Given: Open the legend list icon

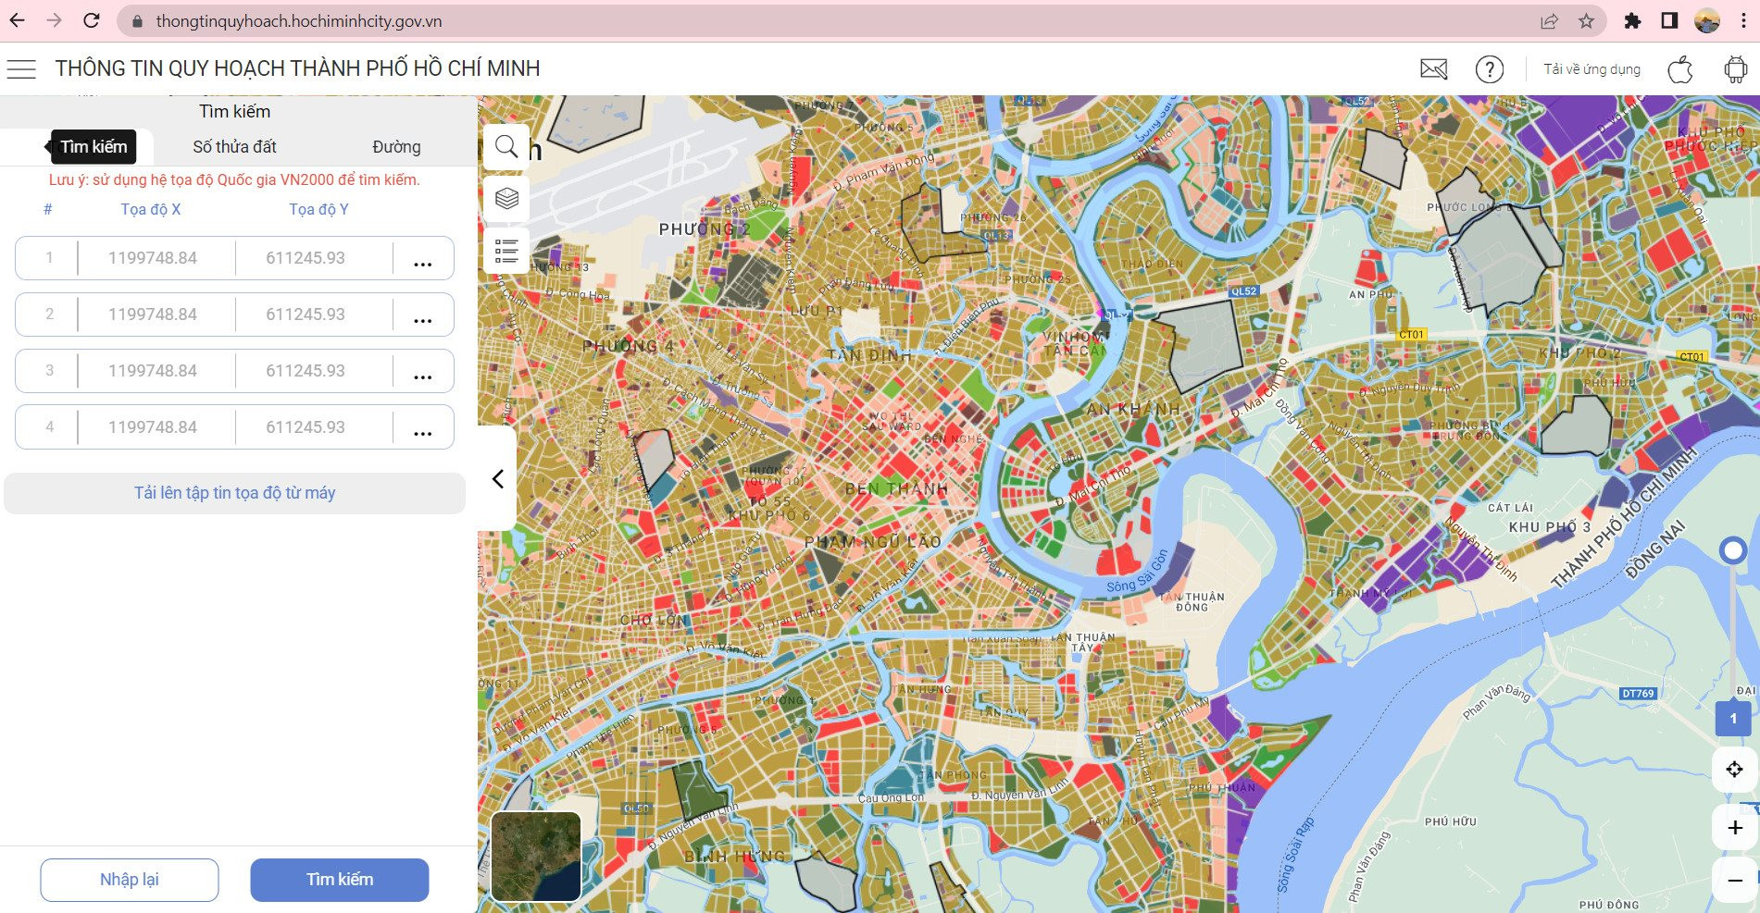Looking at the screenshot, I should pyautogui.click(x=506, y=250).
